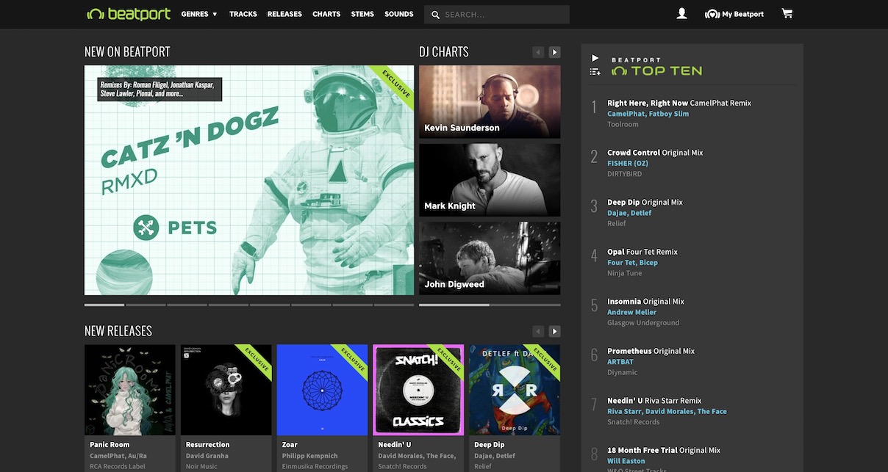The height and width of the screenshot is (472, 888).
Task: Show next New Releases page
Action: [554, 331]
